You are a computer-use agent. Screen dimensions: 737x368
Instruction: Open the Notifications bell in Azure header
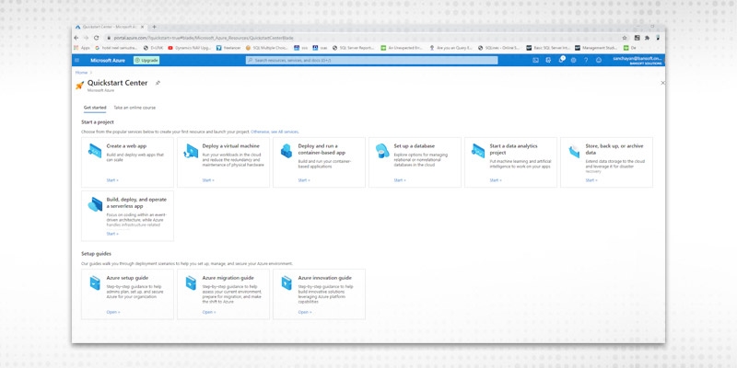[x=561, y=60]
